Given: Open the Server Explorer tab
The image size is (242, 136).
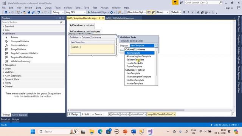Looking at the screenshot, I should (20, 115).
